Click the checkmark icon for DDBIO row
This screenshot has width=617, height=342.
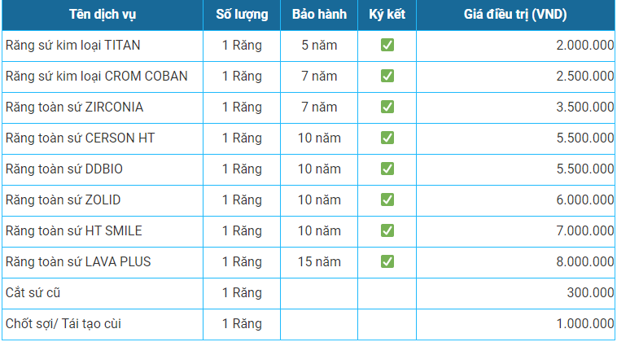click(387, 169)
